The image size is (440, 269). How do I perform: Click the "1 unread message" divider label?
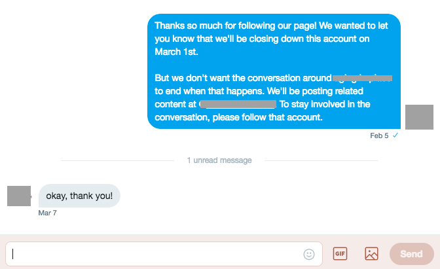tap(219, 160)
